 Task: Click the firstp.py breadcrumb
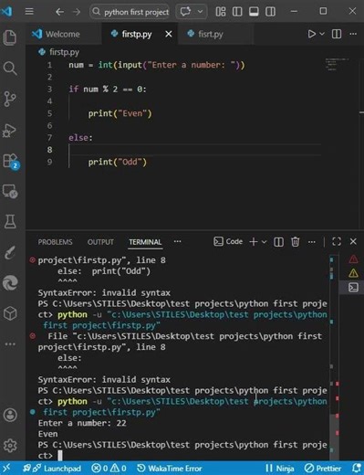(x=59, y=52)
